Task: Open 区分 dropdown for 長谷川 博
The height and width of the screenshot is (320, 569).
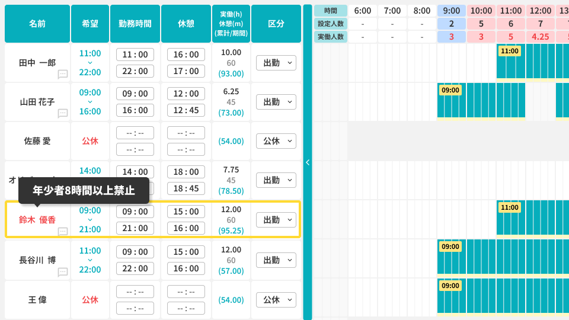Action: coord(276,260)
